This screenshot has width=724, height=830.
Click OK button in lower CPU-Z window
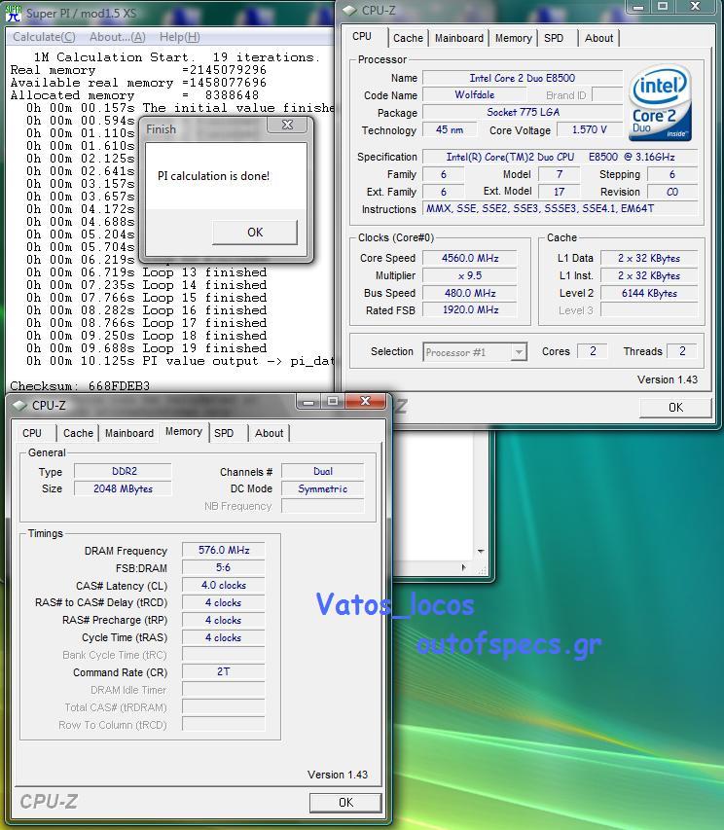pyautogui.click(x=345, y=803)
